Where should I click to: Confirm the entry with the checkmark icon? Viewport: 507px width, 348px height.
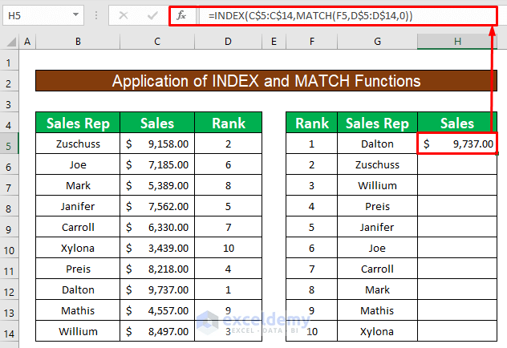pos(152,15)
